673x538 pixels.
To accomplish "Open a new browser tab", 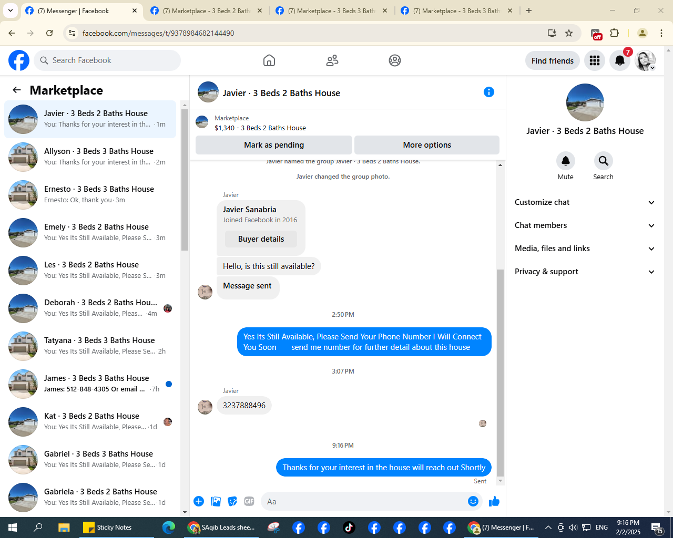I will point(529,11).
